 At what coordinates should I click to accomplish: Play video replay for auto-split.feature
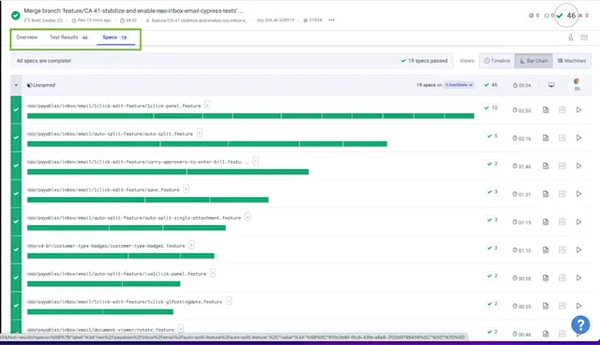pyautogui.click(x=579, y=137)
